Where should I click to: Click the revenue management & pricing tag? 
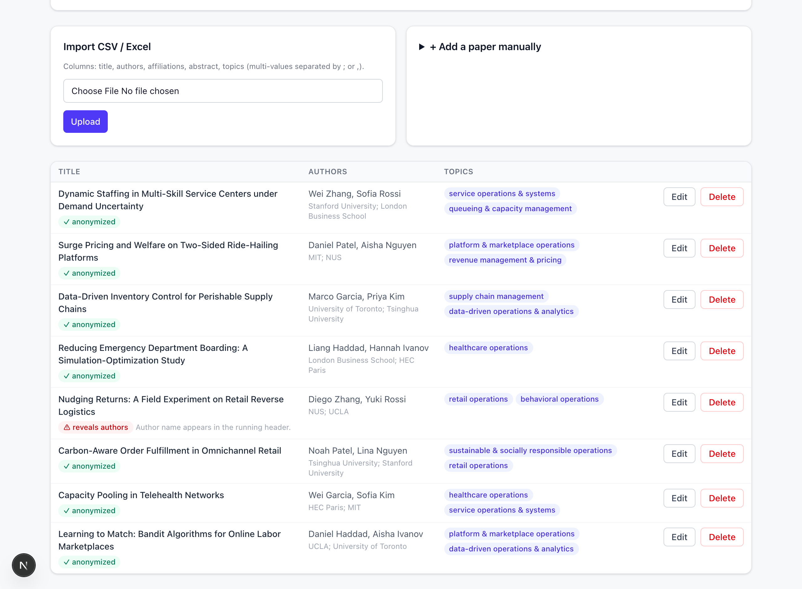pos(505,260)
